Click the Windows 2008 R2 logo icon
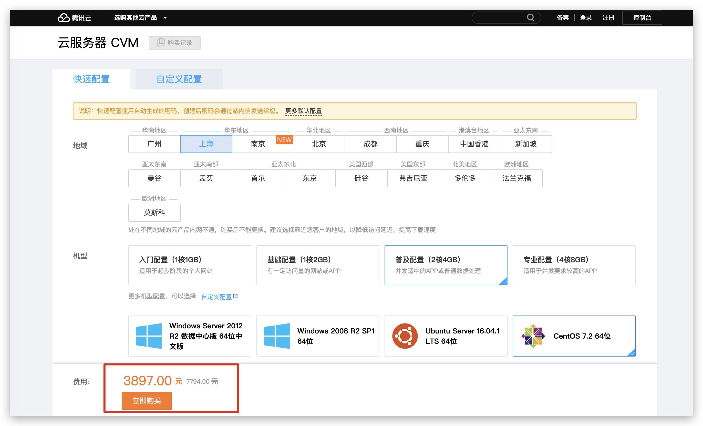Image resolution: width=703 pixels, height=426 pixels. (x=277, y=336)
